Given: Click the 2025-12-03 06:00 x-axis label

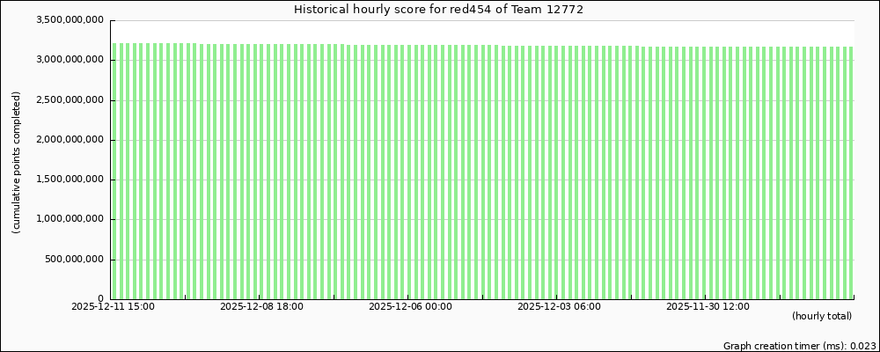Looking at the screenshot, I should (559, 307).
